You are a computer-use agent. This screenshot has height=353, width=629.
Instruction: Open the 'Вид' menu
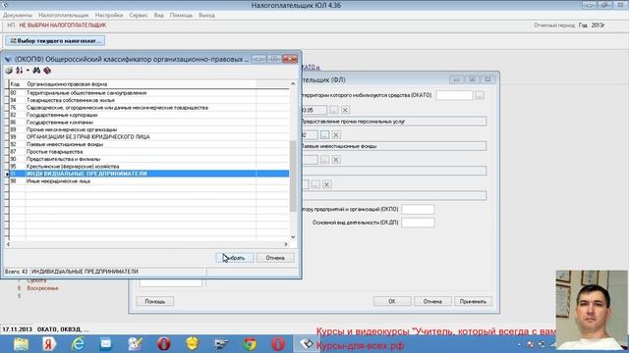pos(159,16)
